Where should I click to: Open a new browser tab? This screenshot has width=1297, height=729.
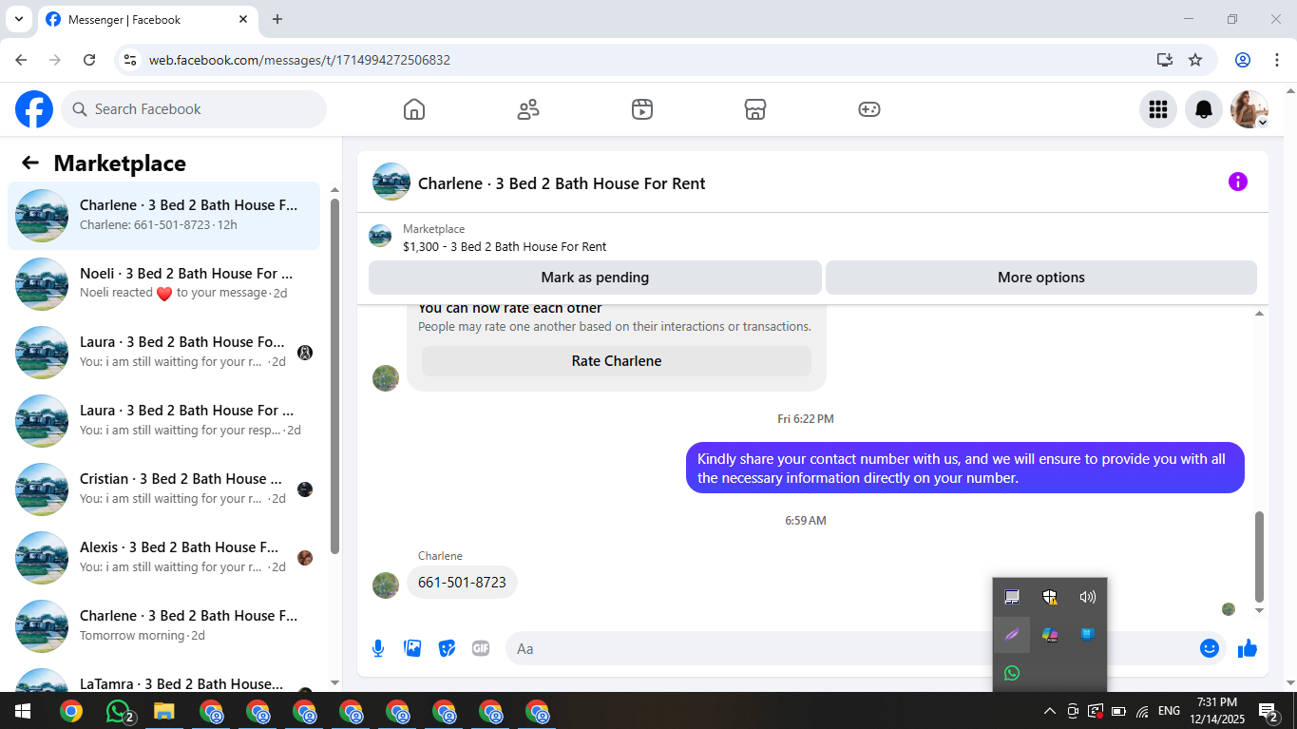(x=277, y=19)
